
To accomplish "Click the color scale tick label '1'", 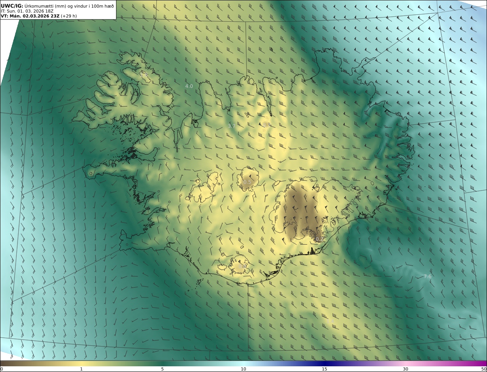I will [81, 369].
